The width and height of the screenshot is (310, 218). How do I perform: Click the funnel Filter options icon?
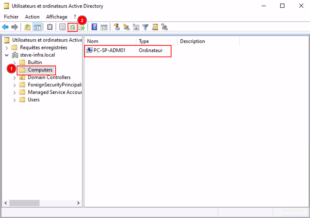point(145,27)
